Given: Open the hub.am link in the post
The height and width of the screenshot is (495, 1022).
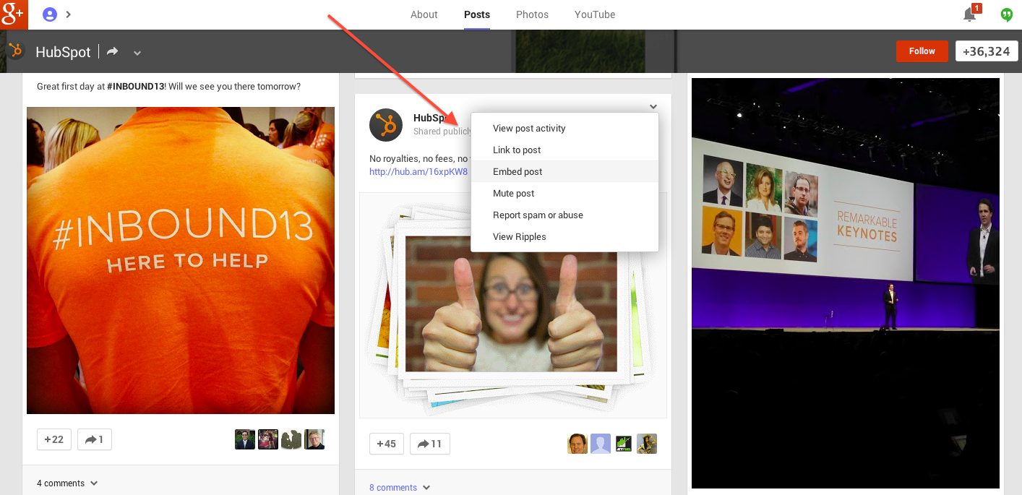Looking at the screenshot, I should point(418,171).
